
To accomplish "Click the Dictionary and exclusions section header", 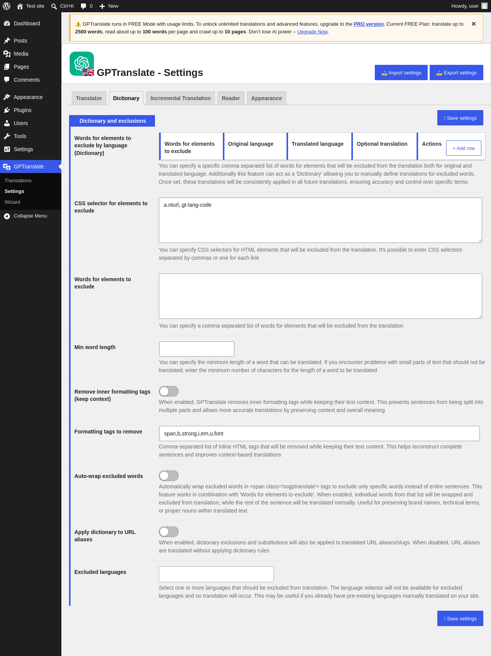I will 113,121.
